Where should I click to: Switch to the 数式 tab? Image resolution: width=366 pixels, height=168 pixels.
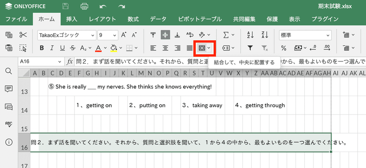coord(133,19)
